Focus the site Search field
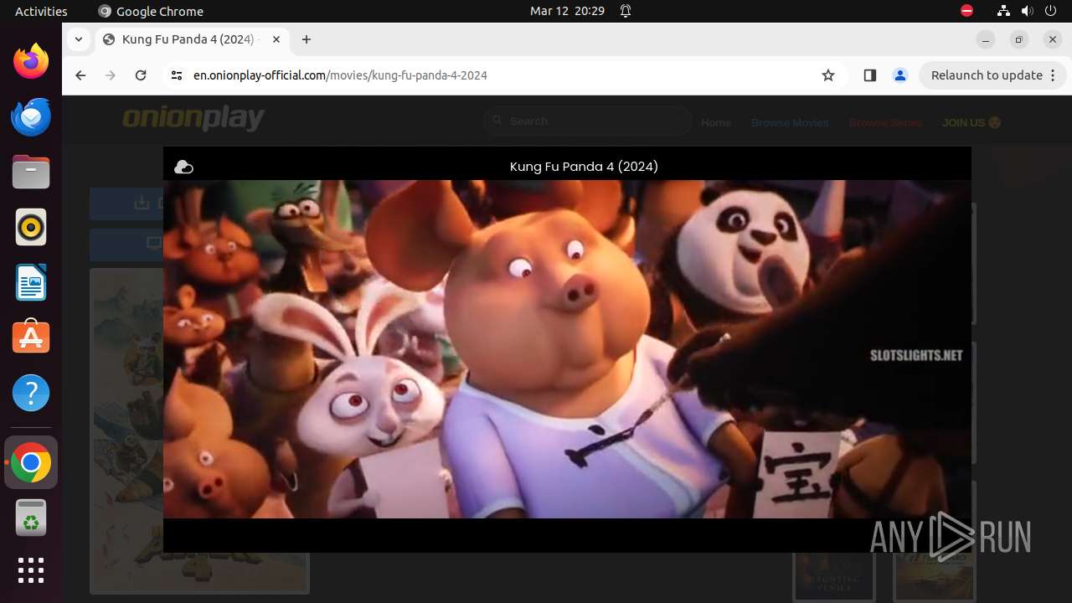The image size is (1072, 603). point(588,121)
